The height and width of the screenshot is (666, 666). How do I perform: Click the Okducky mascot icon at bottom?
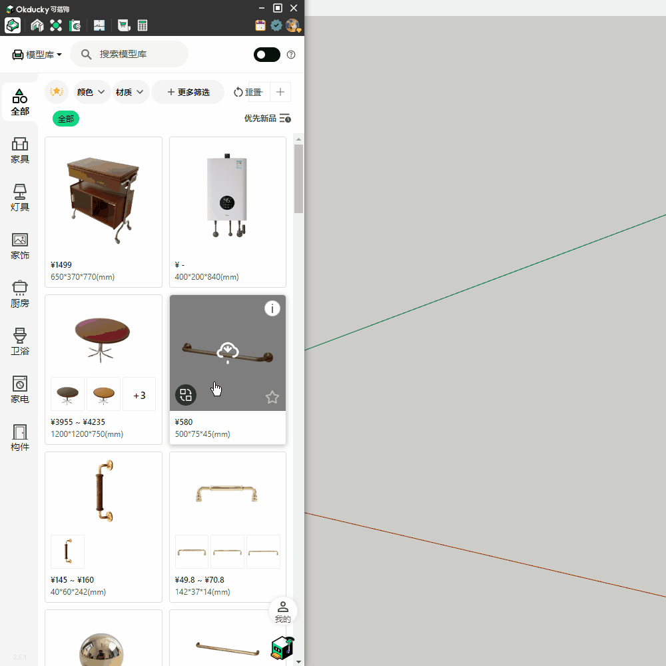[x=282, y=648]
